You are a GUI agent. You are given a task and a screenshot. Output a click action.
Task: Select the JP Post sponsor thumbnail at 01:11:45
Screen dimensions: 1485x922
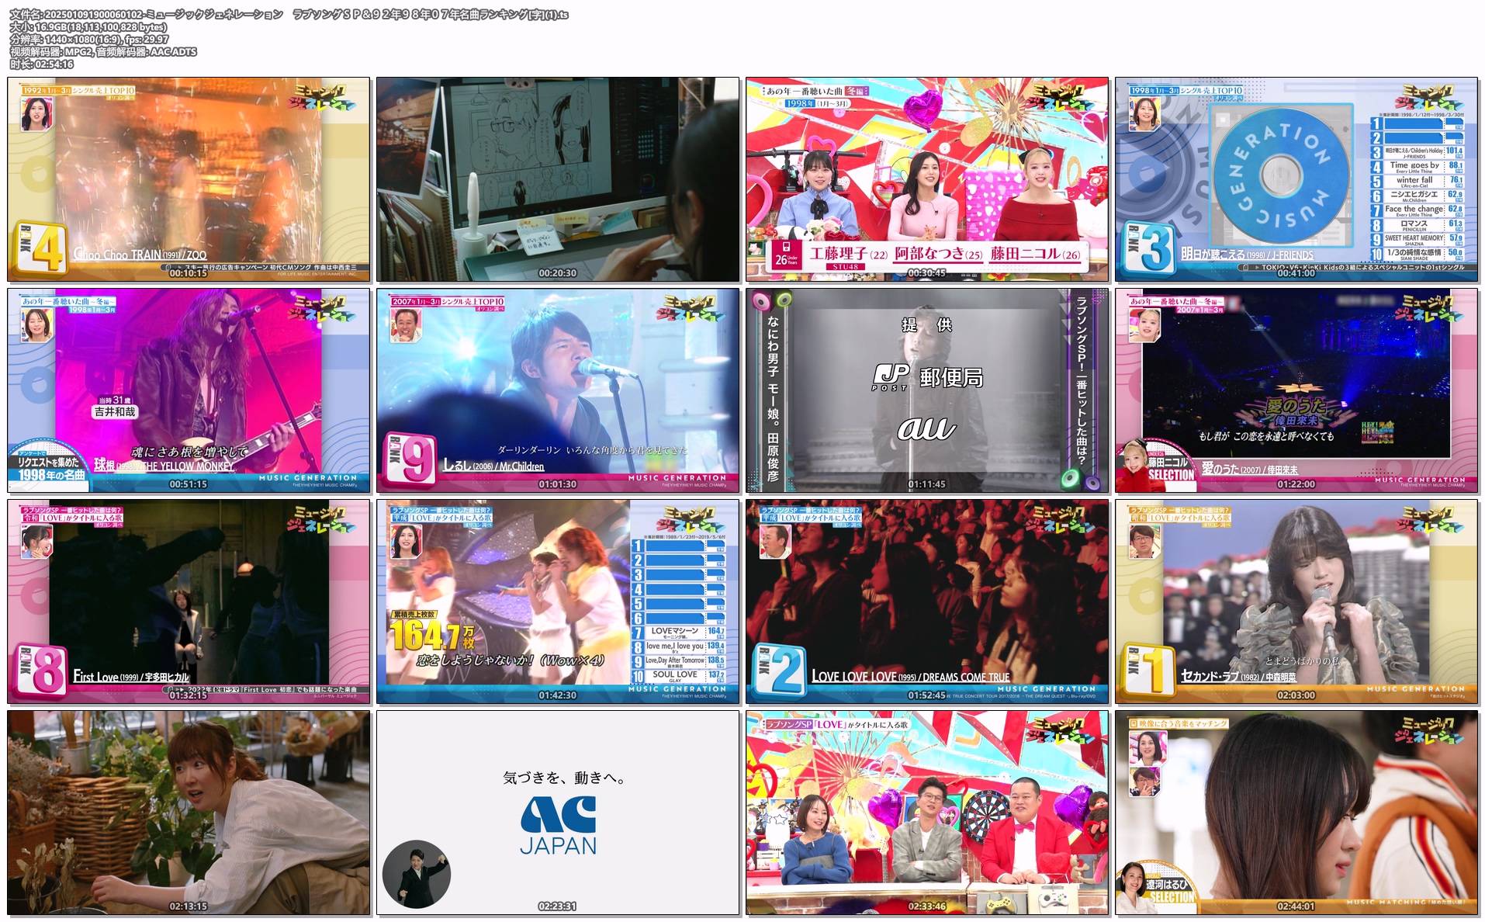point(927,390)
